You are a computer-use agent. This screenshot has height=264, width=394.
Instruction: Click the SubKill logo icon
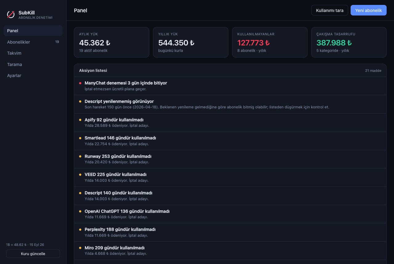point(11,14)
